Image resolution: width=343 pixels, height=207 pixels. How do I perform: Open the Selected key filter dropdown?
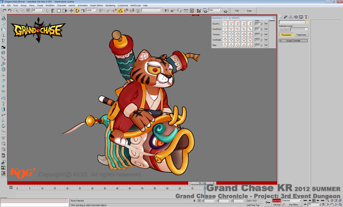pyautogui.click(x=292, y=201)
